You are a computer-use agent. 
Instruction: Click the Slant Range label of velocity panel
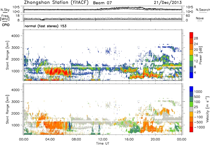tap(7, 109)
